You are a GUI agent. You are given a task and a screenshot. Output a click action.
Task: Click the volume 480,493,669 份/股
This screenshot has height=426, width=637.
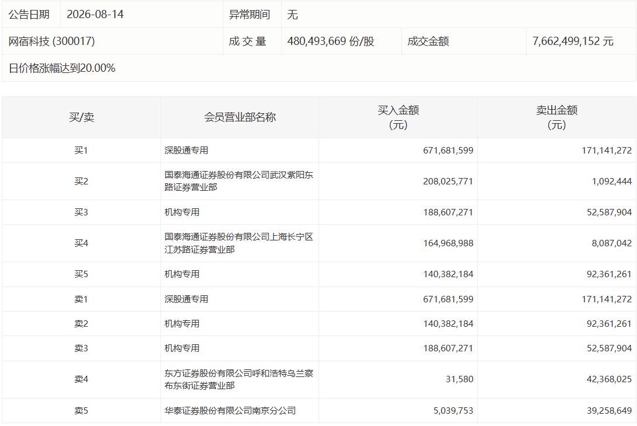pyautogui.click(x=331, y=41)
